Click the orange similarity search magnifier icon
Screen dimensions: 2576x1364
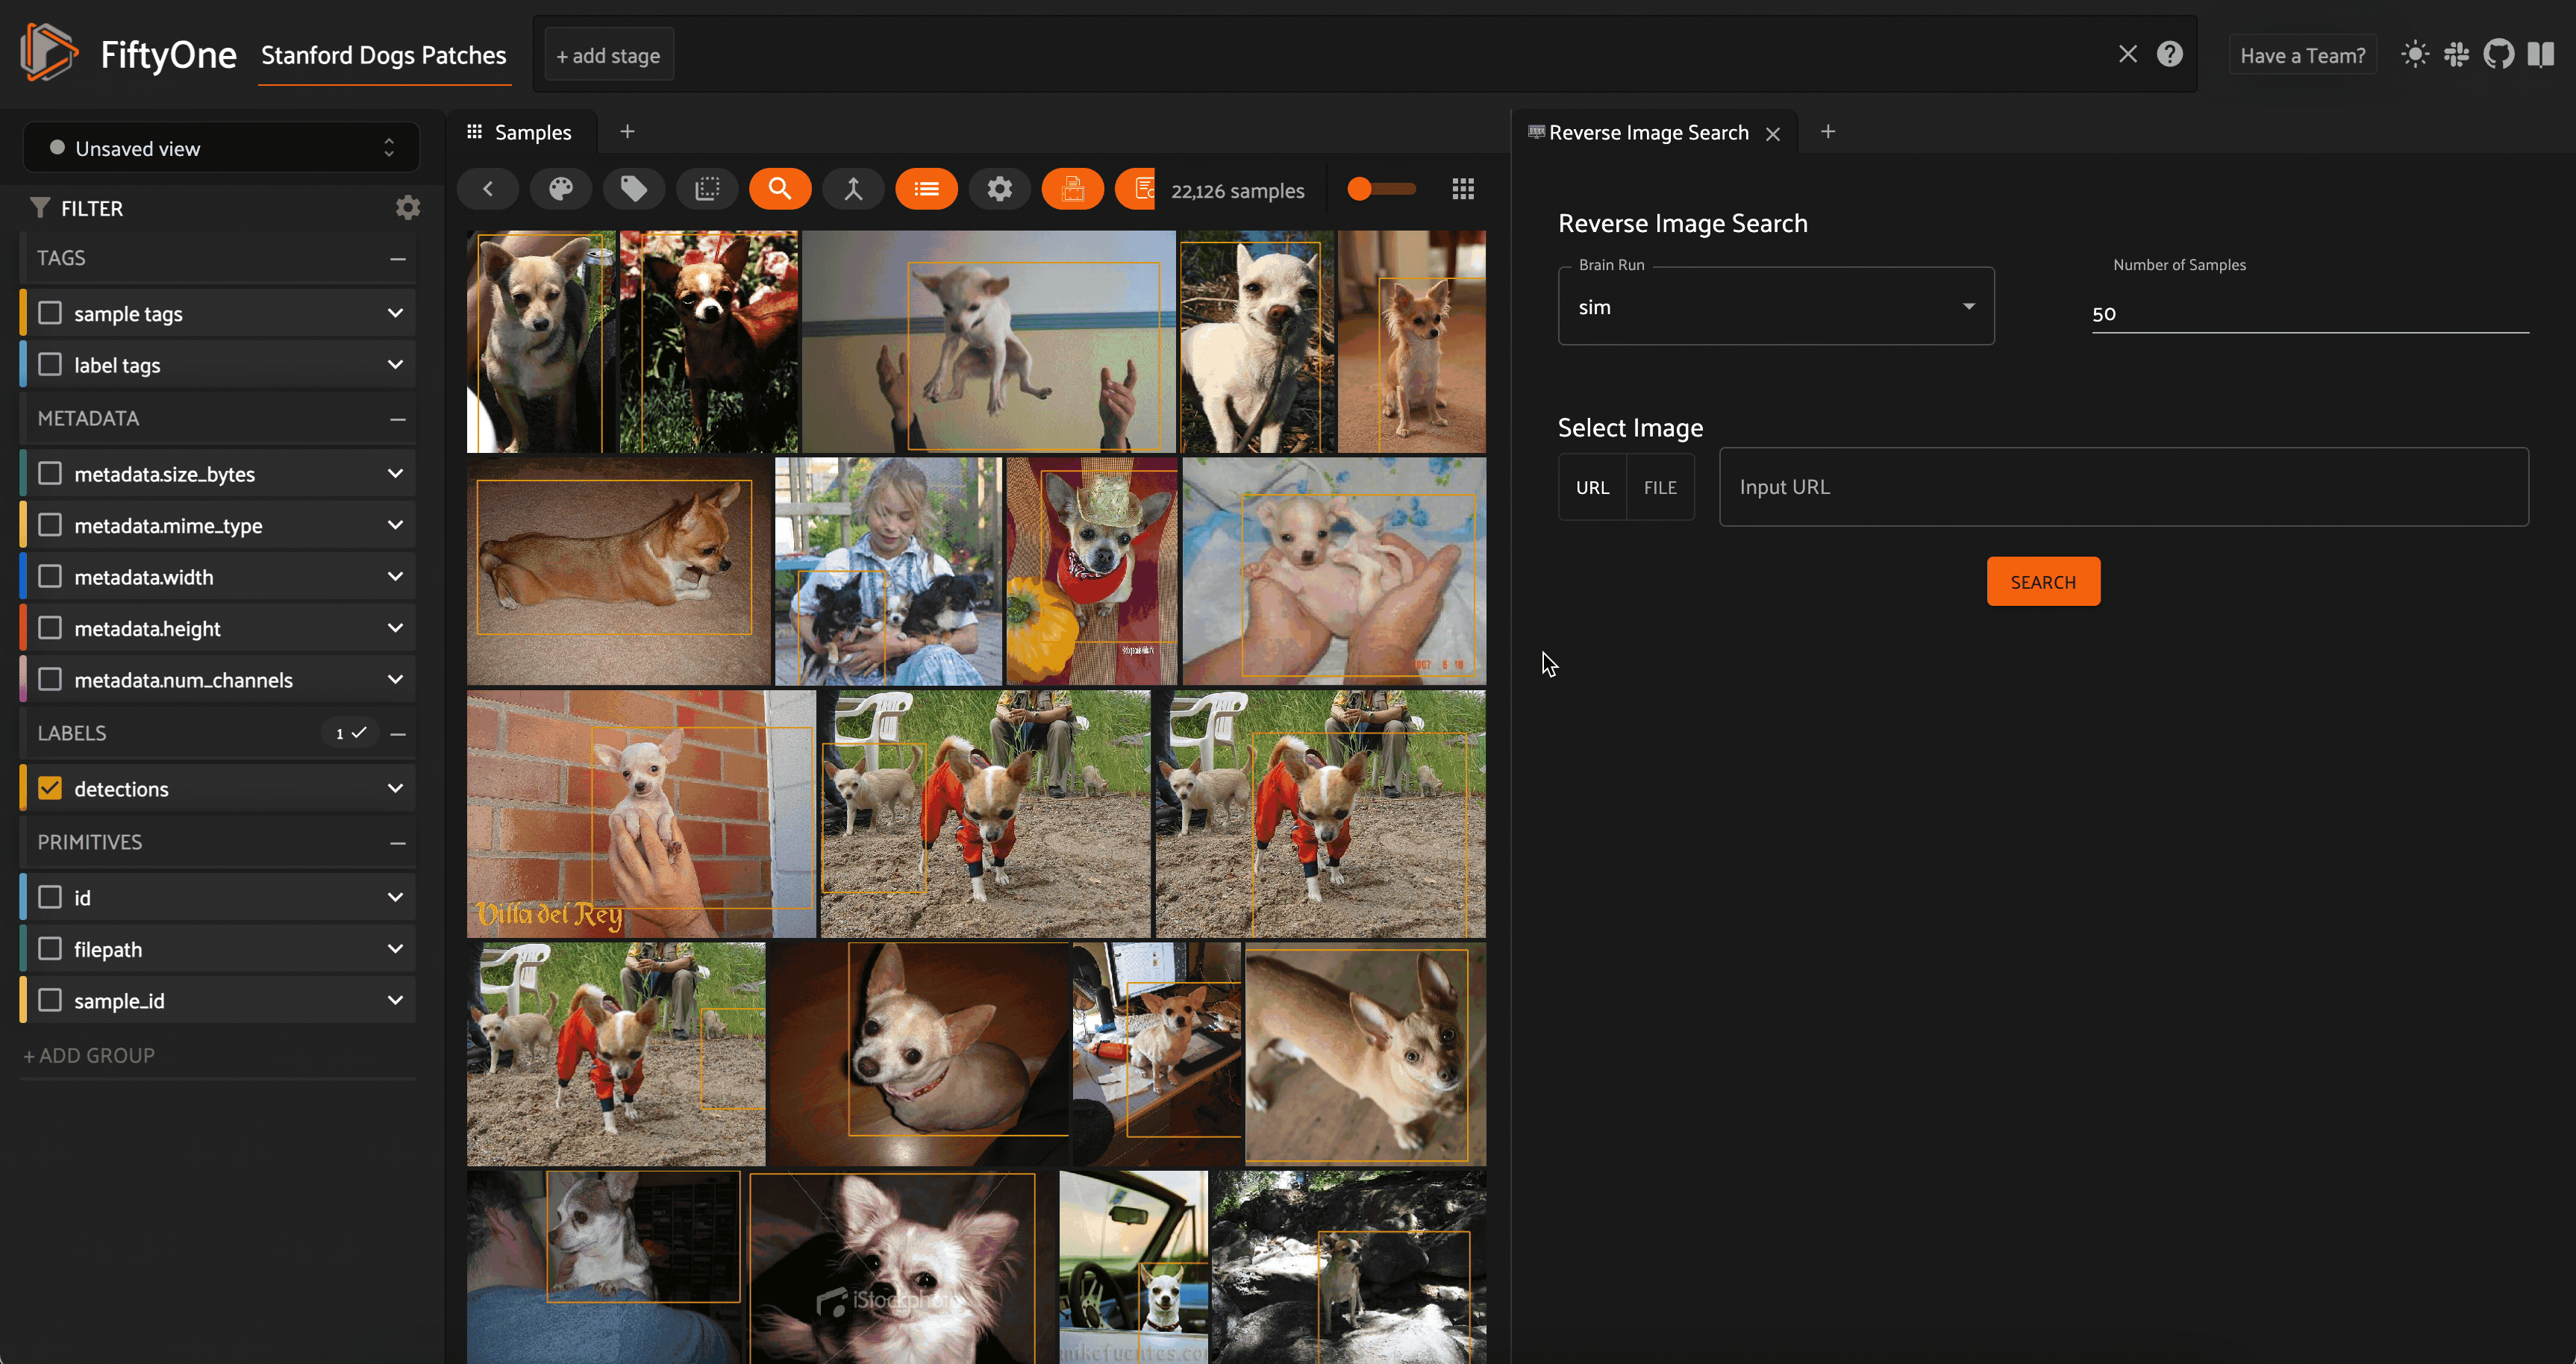780,189
